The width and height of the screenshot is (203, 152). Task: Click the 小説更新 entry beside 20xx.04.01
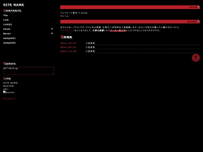[90, 43]
